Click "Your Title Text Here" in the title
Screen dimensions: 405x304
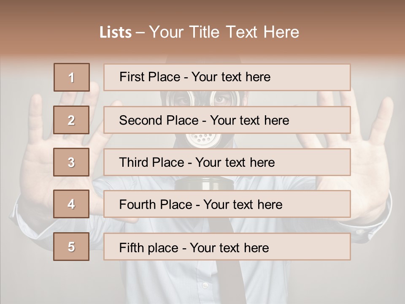[224, 33]
